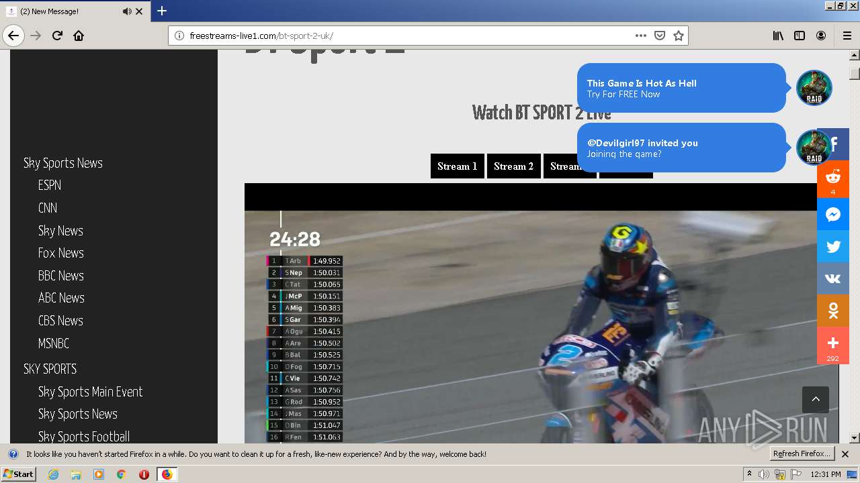860x483 pixels.
Task: Open '@Devilgirl97 invited you' notification
Action: coord(681,148)
